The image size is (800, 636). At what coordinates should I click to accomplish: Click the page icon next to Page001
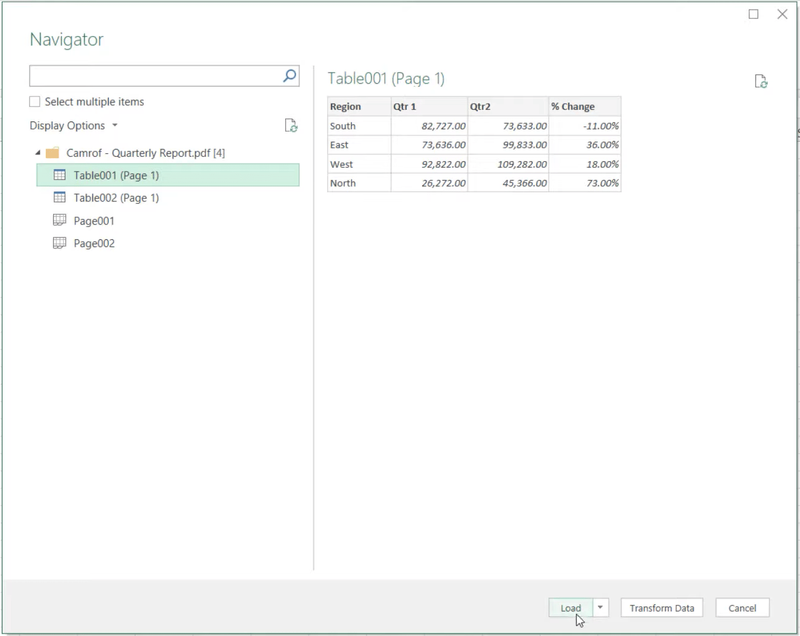(59, 220)
